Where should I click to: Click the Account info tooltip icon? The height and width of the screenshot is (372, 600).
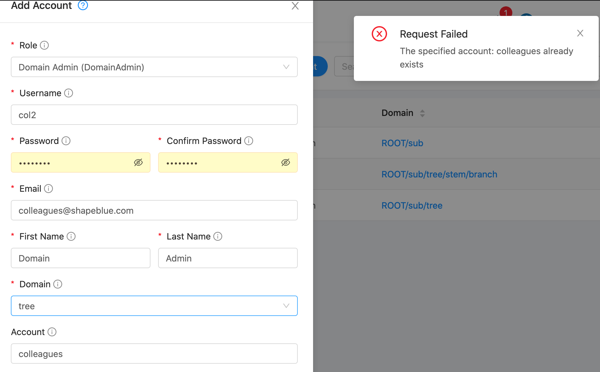click(x=52, y=332)
